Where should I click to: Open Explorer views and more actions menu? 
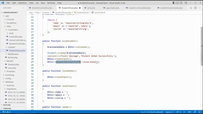[x=23, y=8]
